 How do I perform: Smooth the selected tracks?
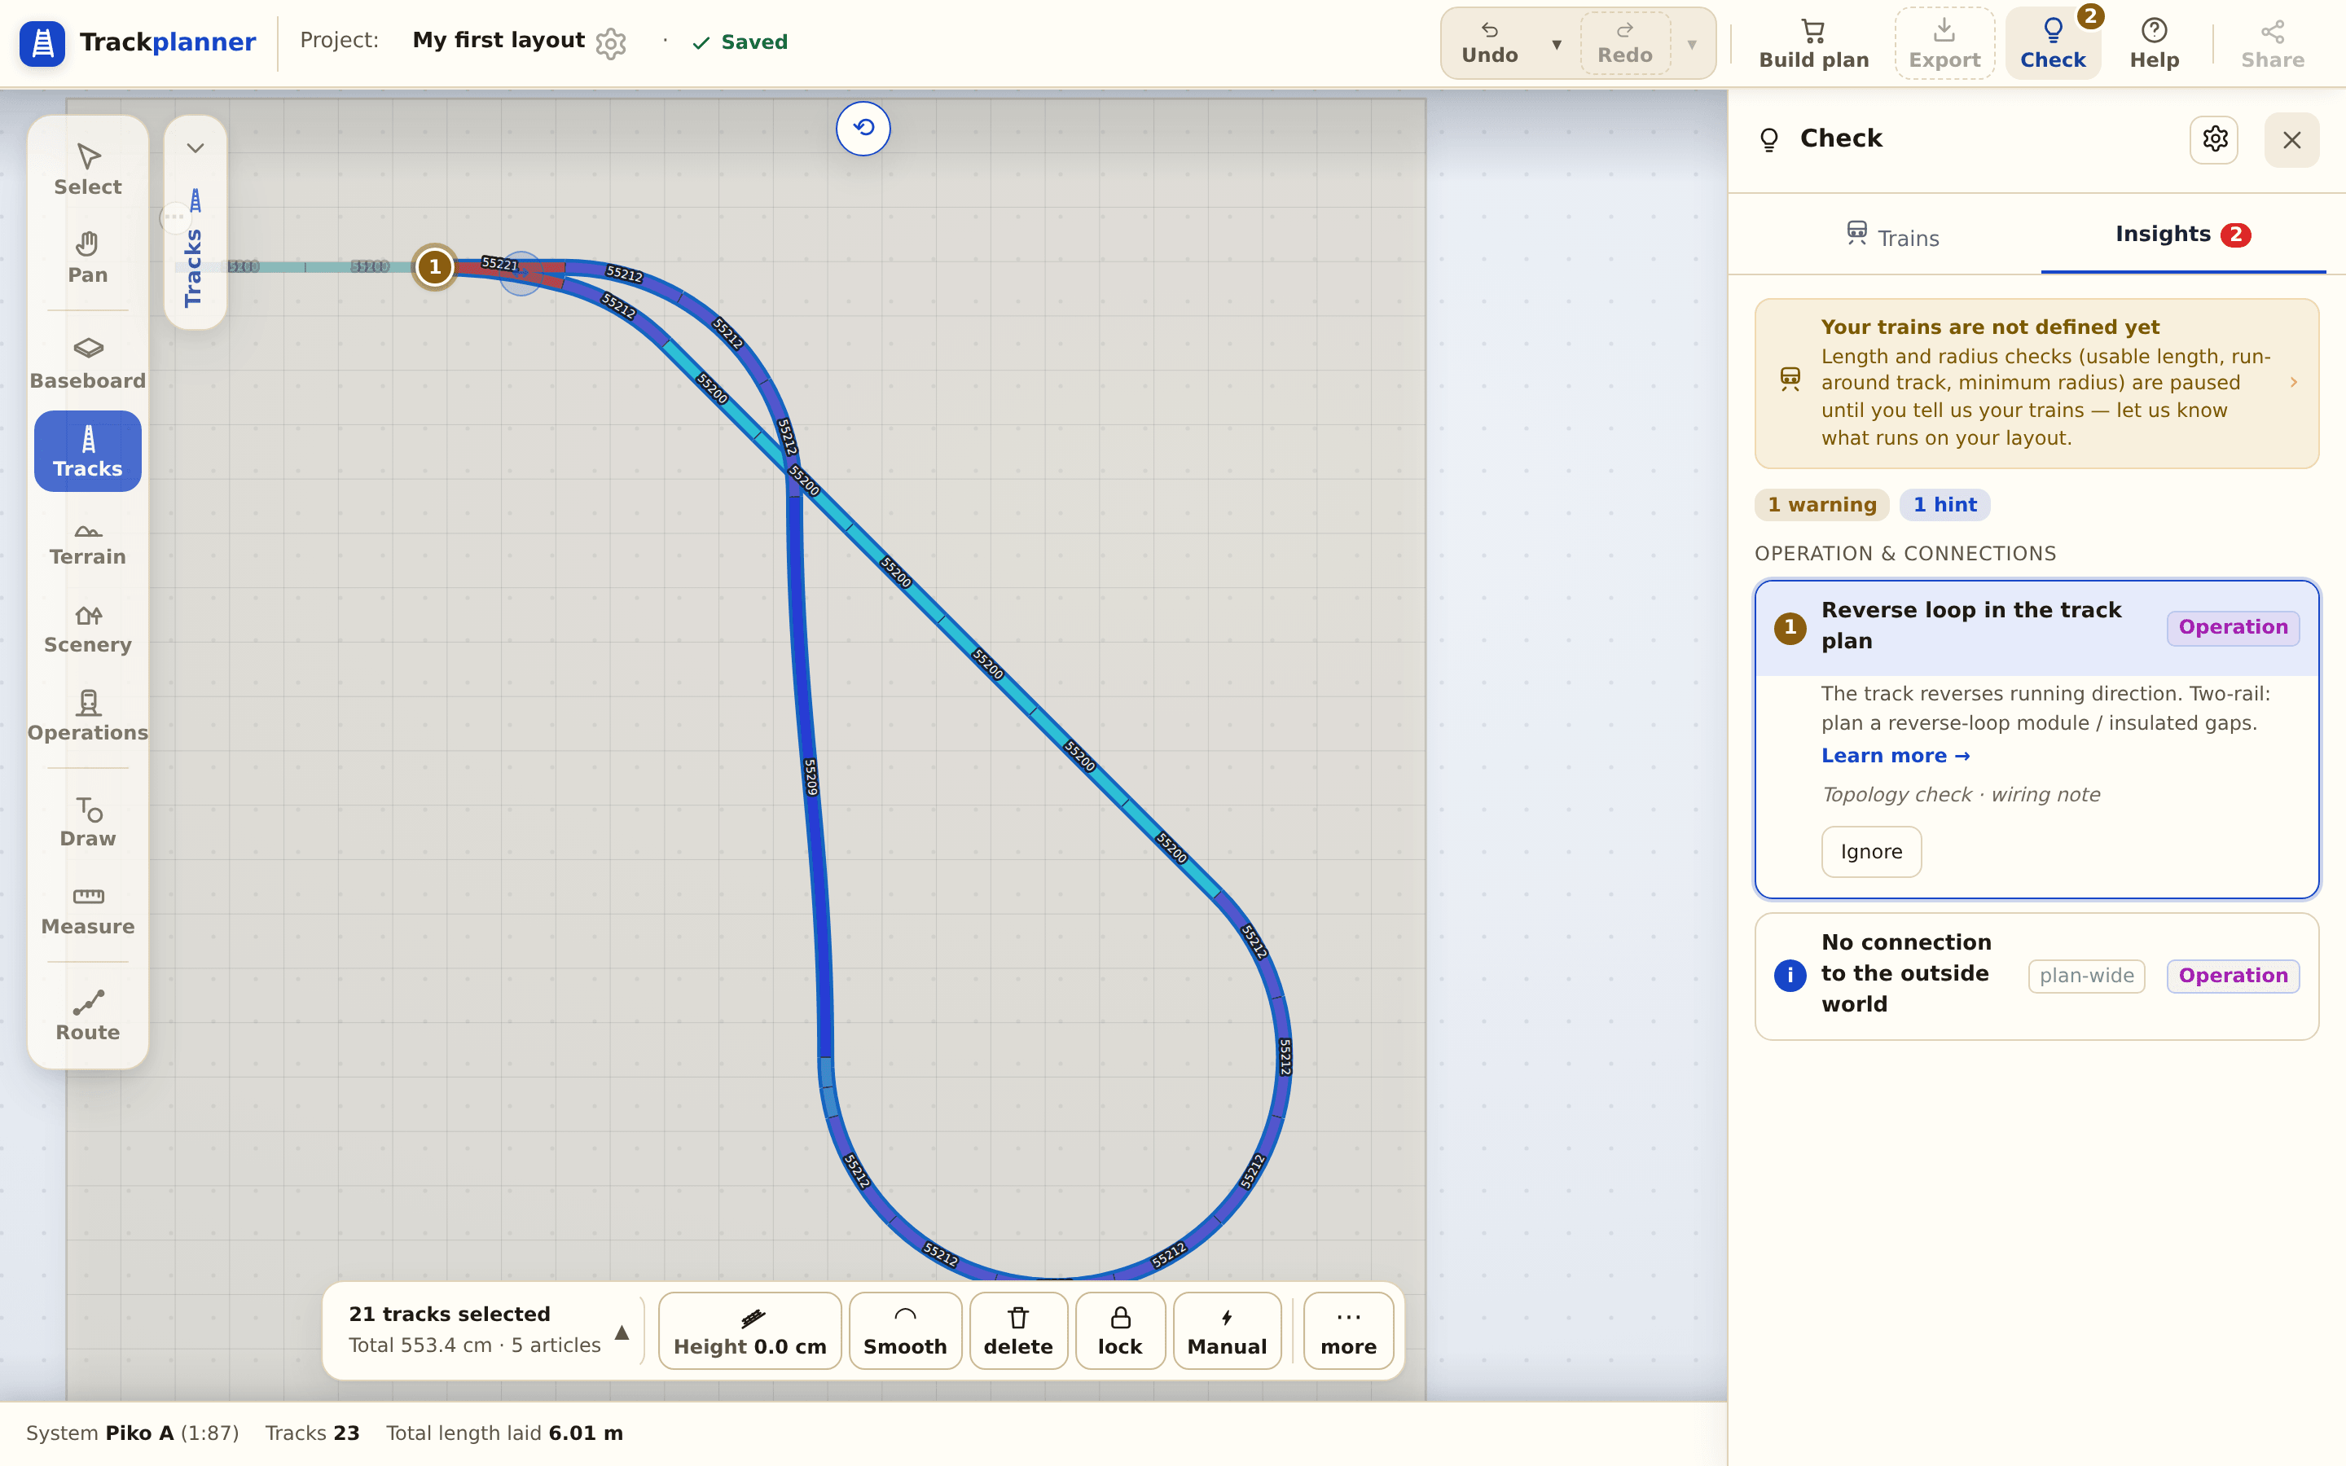click(x=904, y=1330)
